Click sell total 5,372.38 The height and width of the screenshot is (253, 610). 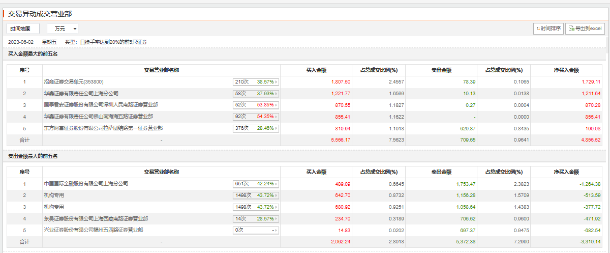point(466,242)
